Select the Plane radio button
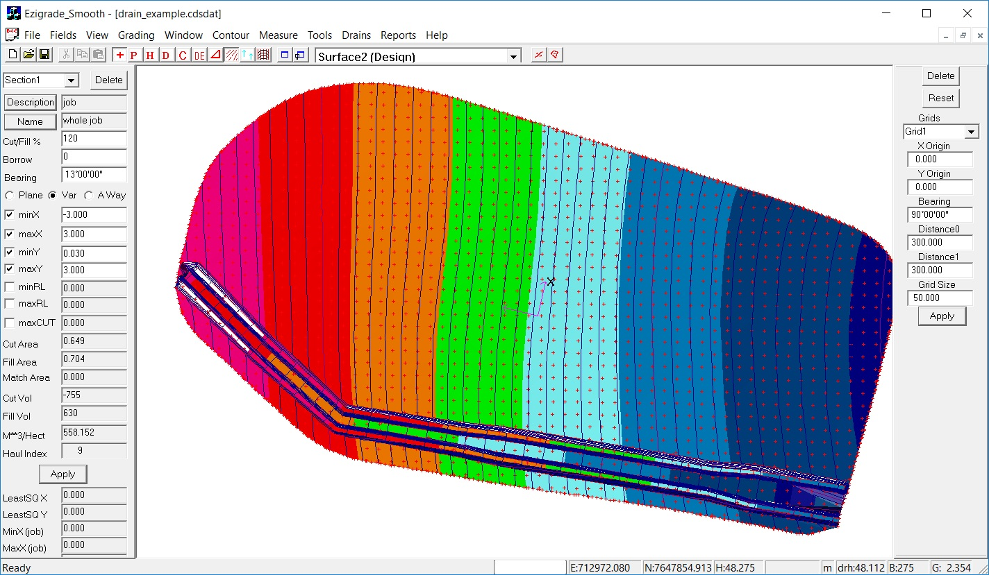Viewport: 989px width, 575px height. click(10, 196)
